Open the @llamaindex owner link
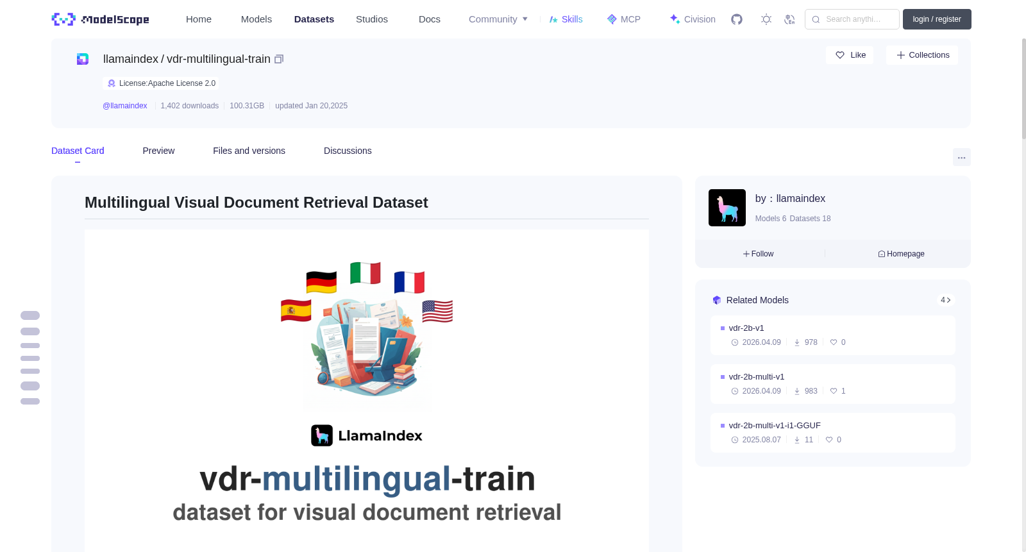Viewport: 1026px width, 552px height. click(125, 106)
